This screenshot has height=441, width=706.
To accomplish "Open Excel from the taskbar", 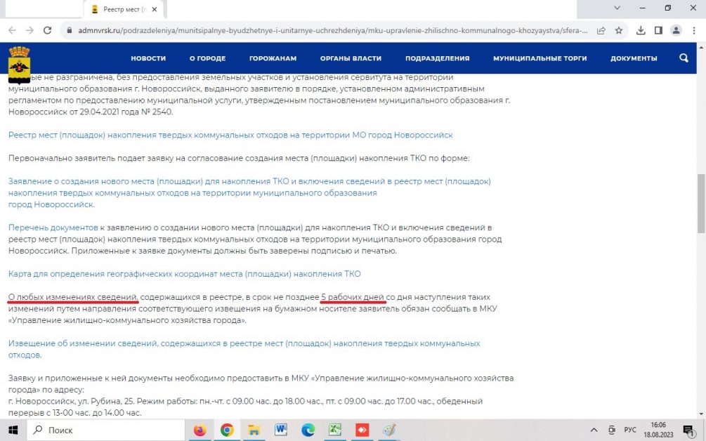I will 336,430.
